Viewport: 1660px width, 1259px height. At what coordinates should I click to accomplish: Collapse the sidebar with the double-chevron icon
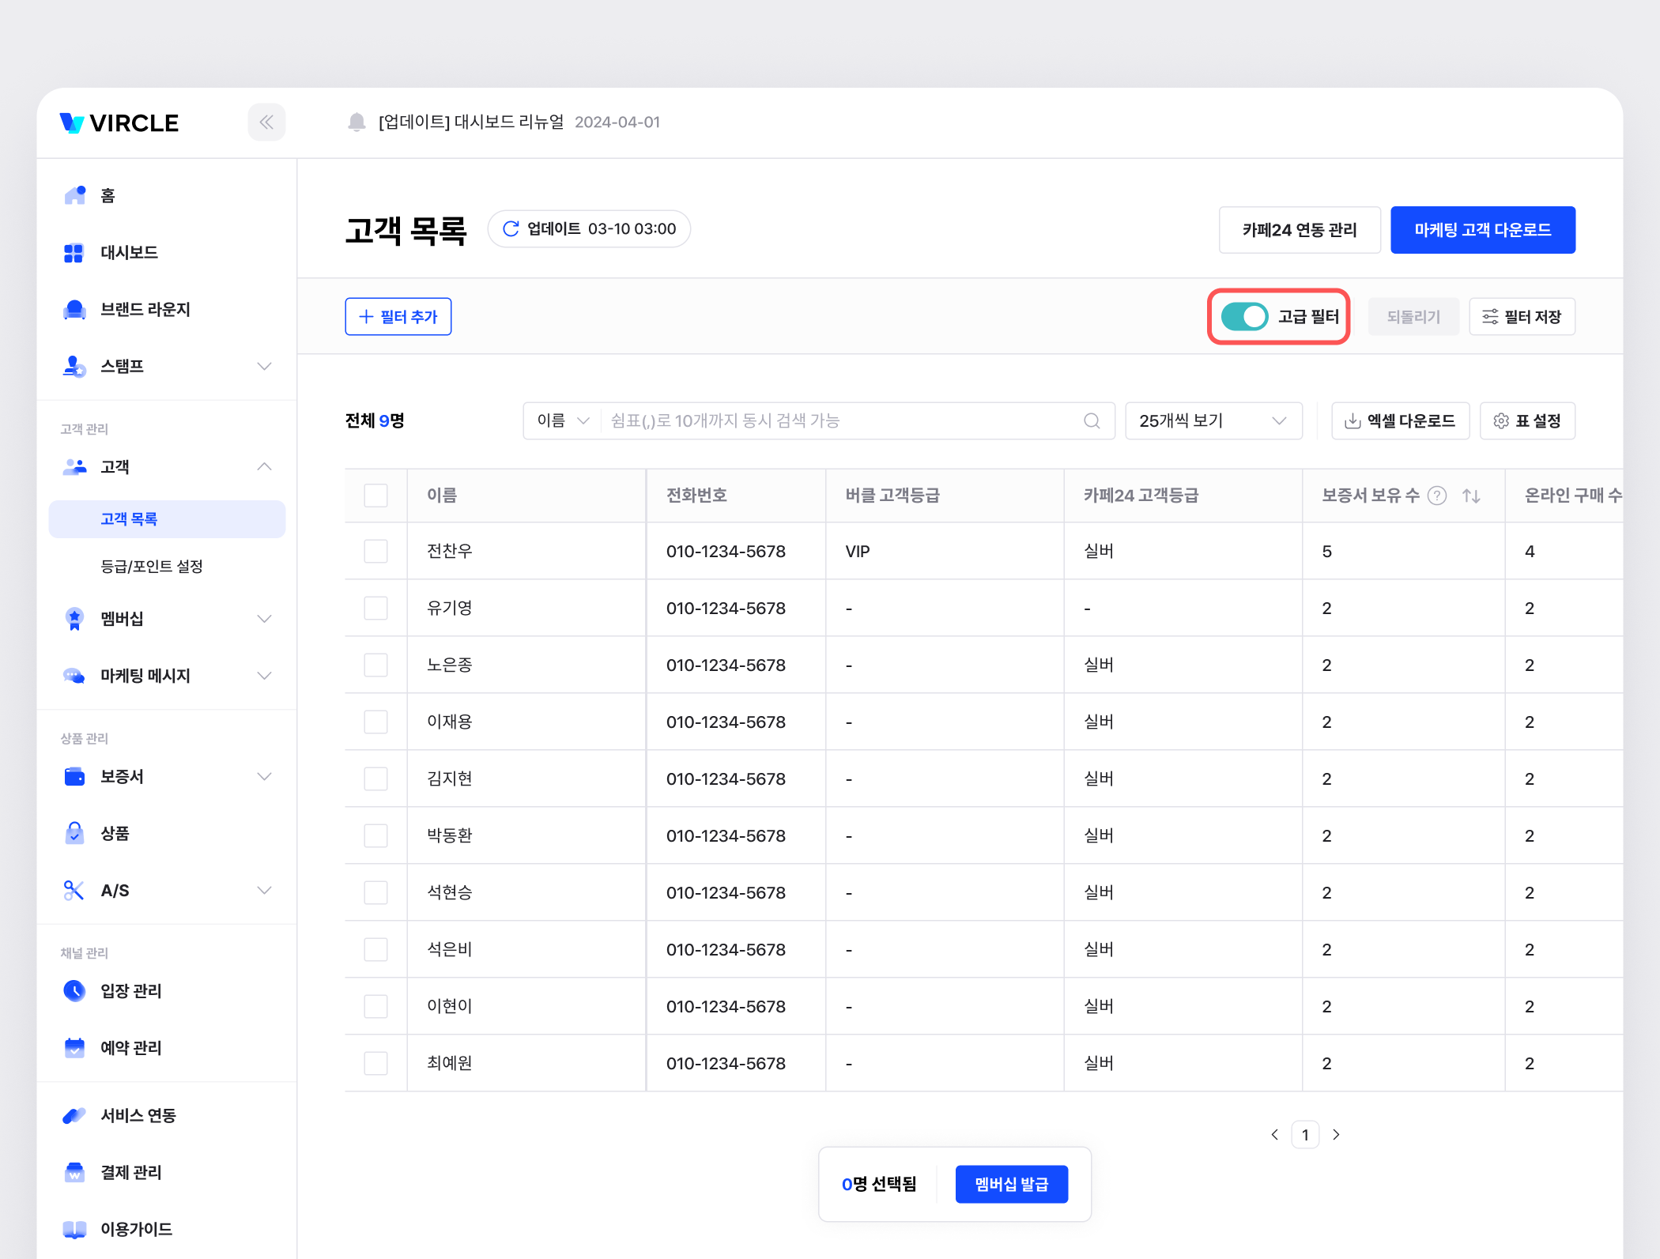[266, 122]
